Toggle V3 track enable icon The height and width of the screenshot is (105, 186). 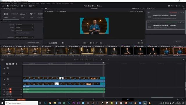(8, 73)
